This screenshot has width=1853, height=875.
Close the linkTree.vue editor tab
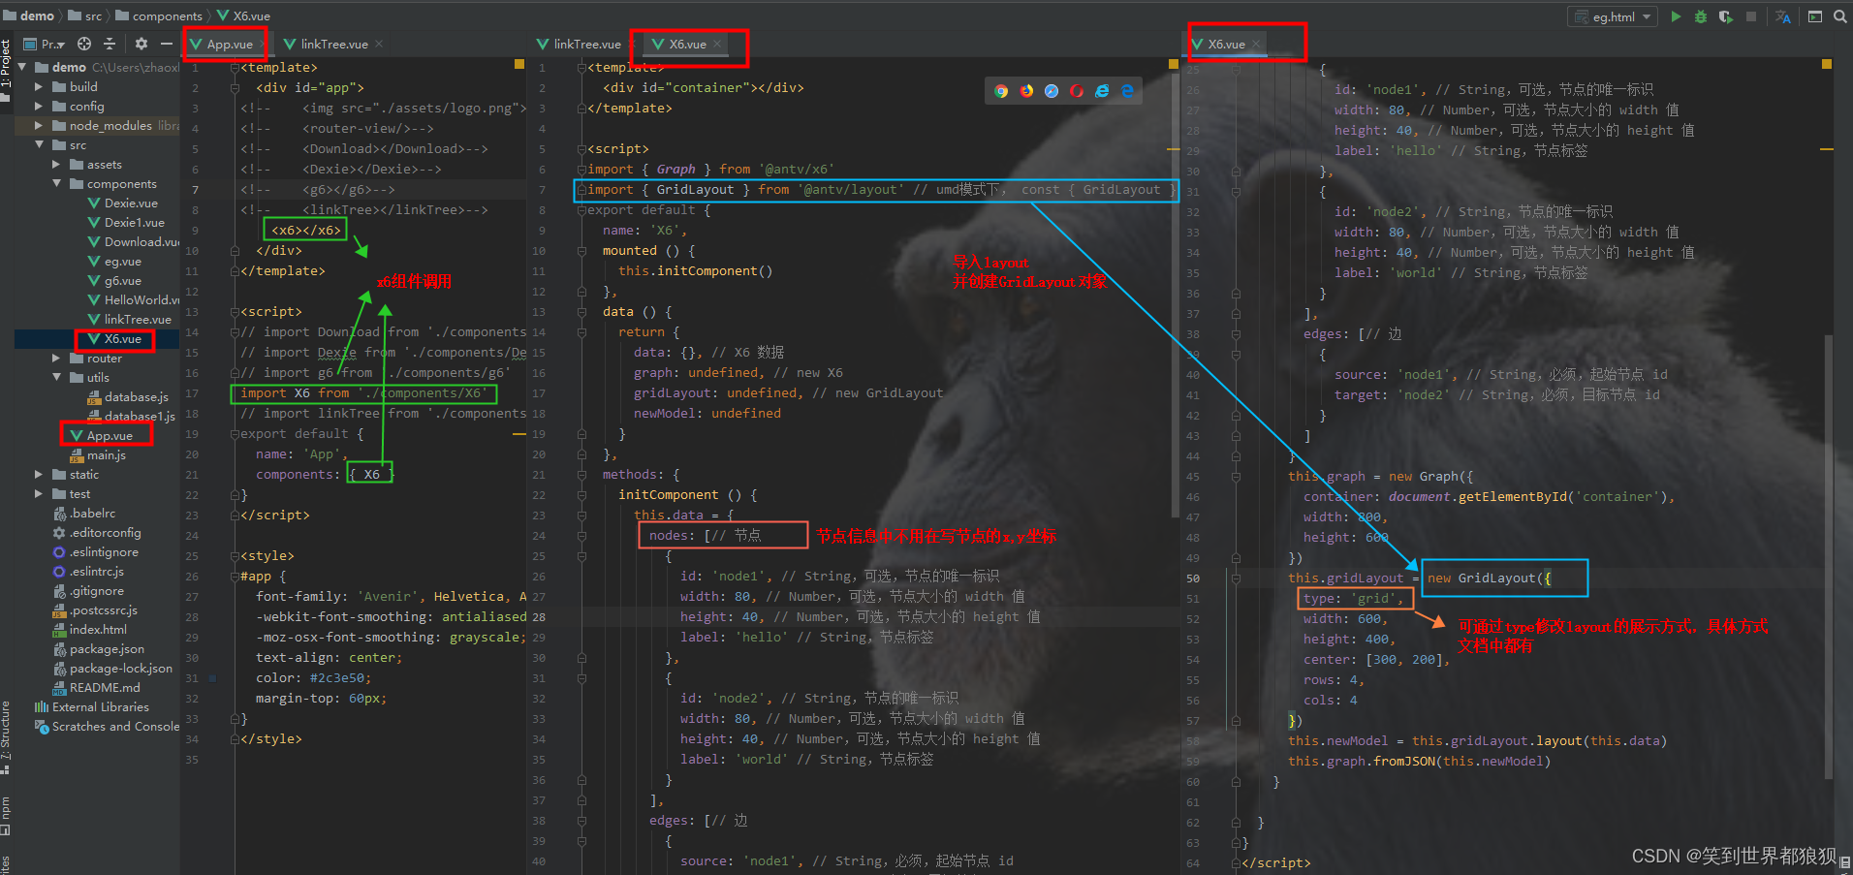(379, 44)
